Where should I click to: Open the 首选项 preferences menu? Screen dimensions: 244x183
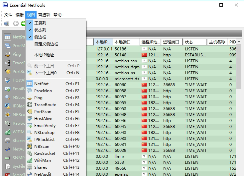click(44, 15)
